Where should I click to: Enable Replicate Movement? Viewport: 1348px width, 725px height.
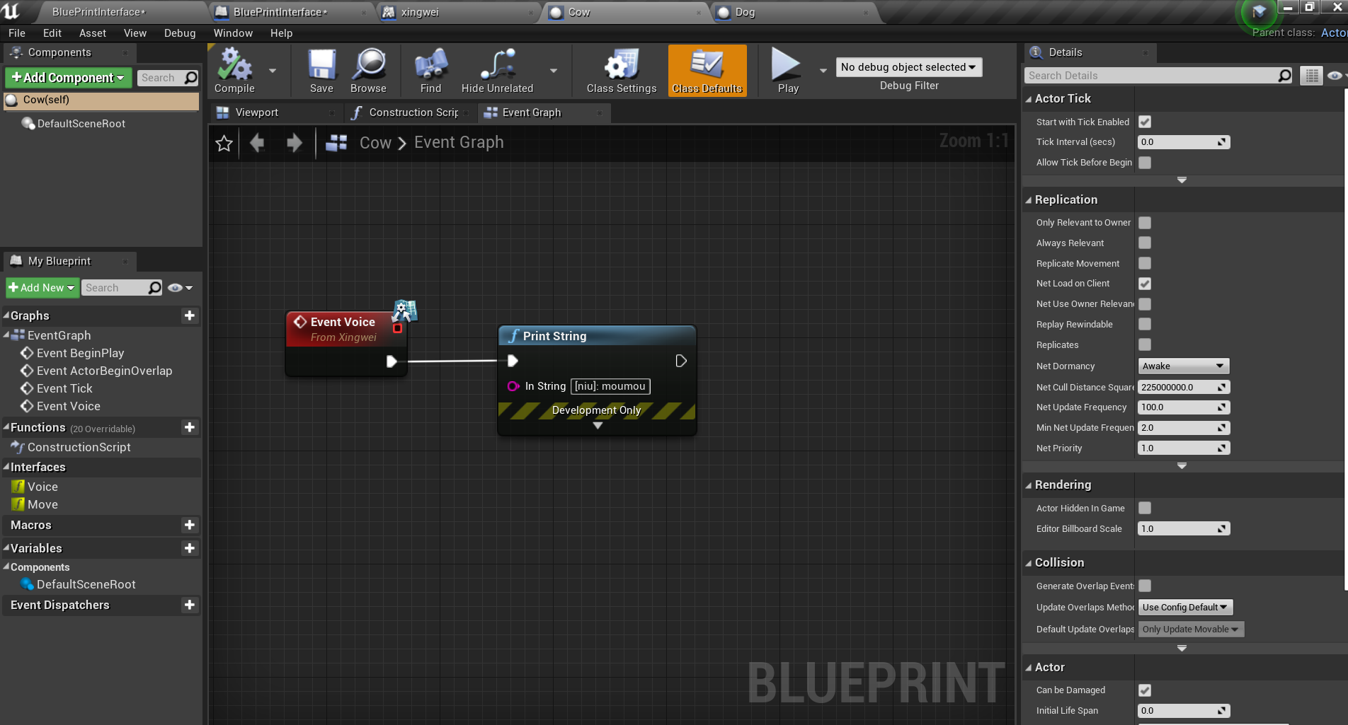1145,263
